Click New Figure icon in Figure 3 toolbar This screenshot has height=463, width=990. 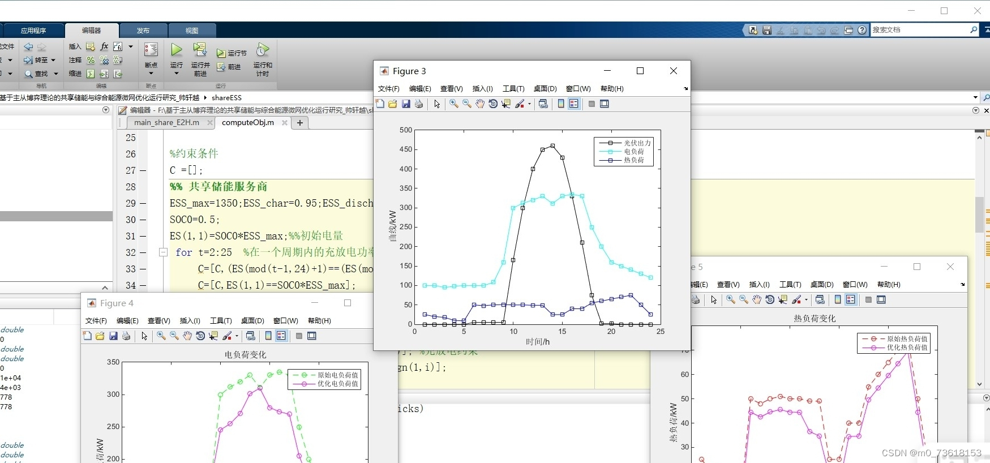pyautogui.click(x=380, y=104)
